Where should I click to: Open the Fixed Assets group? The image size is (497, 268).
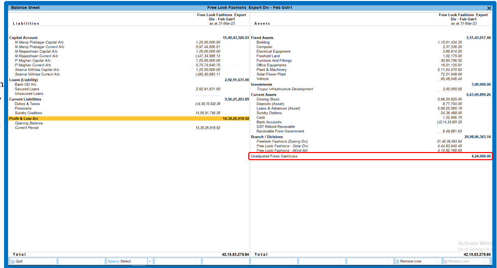[x=262, y=38]
